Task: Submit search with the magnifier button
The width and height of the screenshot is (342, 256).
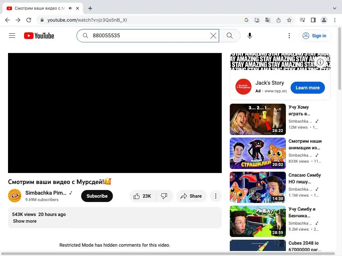Action: tap(230, 35)
